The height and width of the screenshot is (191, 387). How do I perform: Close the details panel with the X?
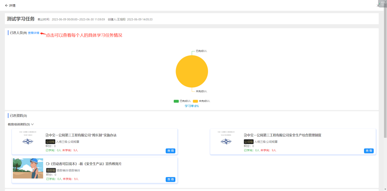pyautogui.click(x=378, y=6)
